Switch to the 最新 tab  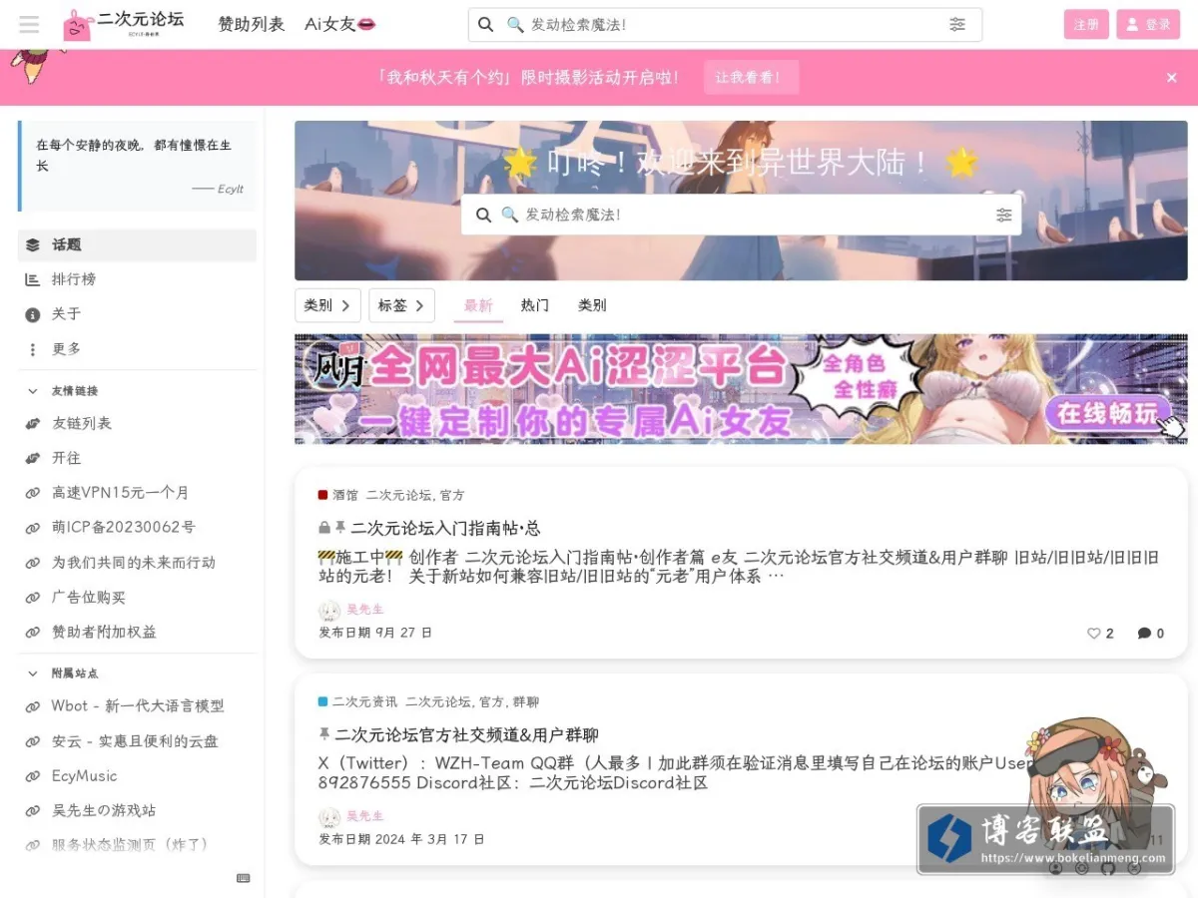478,305
